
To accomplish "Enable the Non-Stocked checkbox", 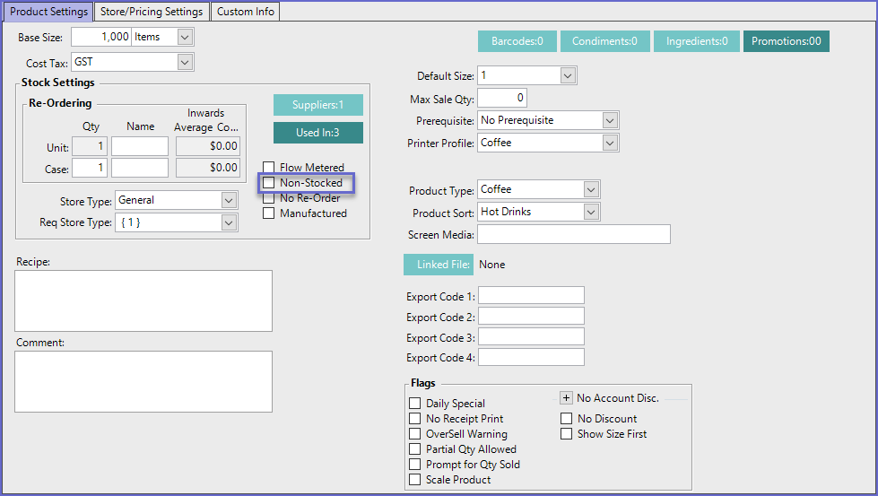I will pos(268,183).
